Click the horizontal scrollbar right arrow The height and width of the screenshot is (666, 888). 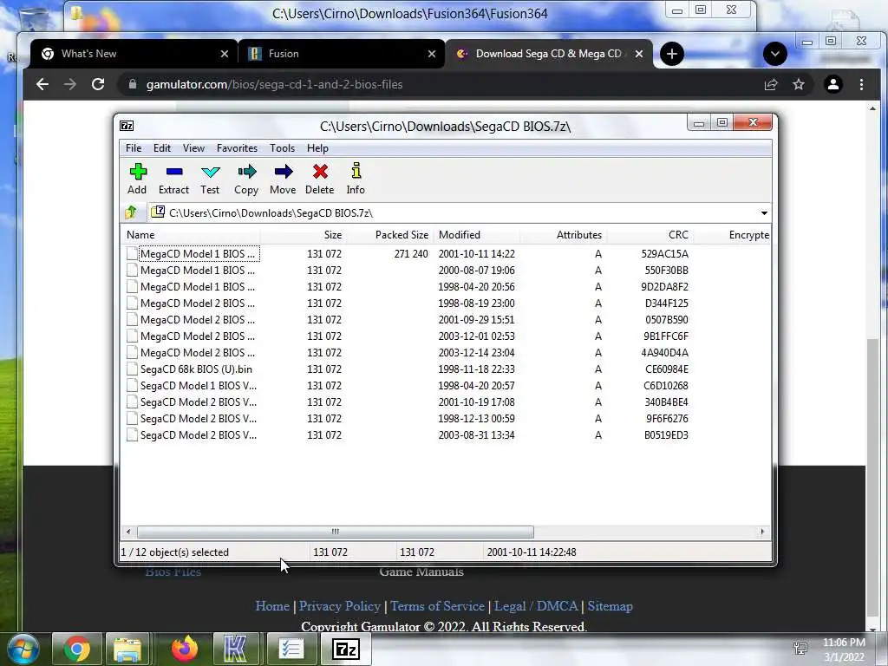762,532
